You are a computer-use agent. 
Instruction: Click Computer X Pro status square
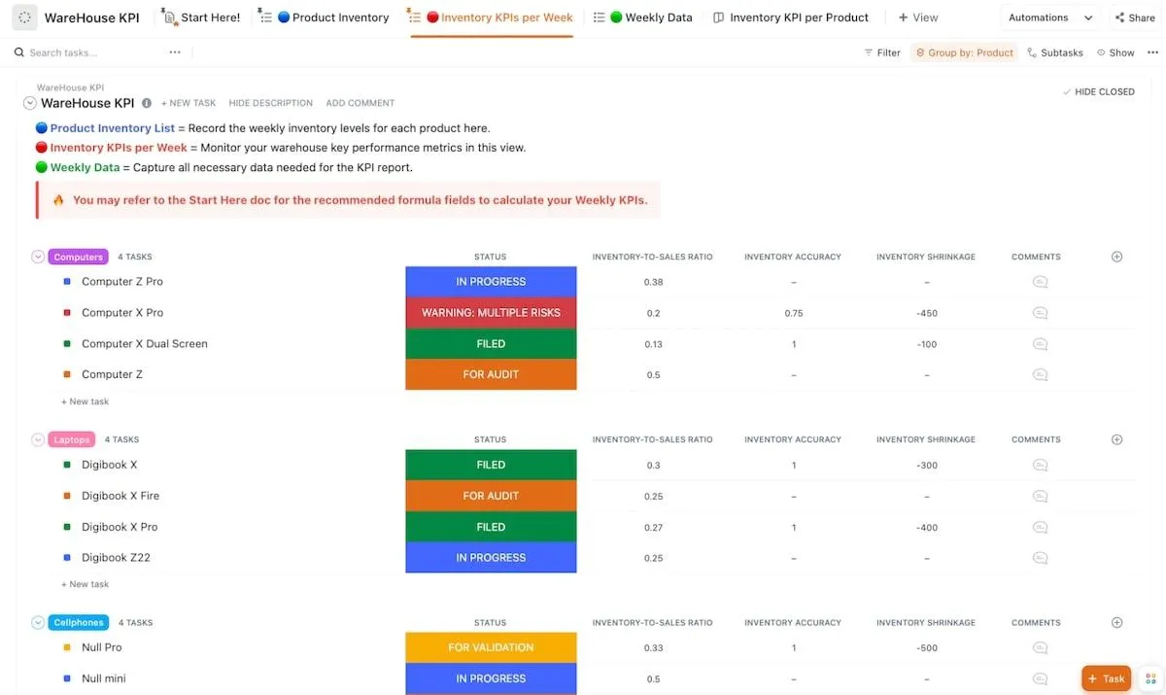pyautogui.click(x=67, y=313)
